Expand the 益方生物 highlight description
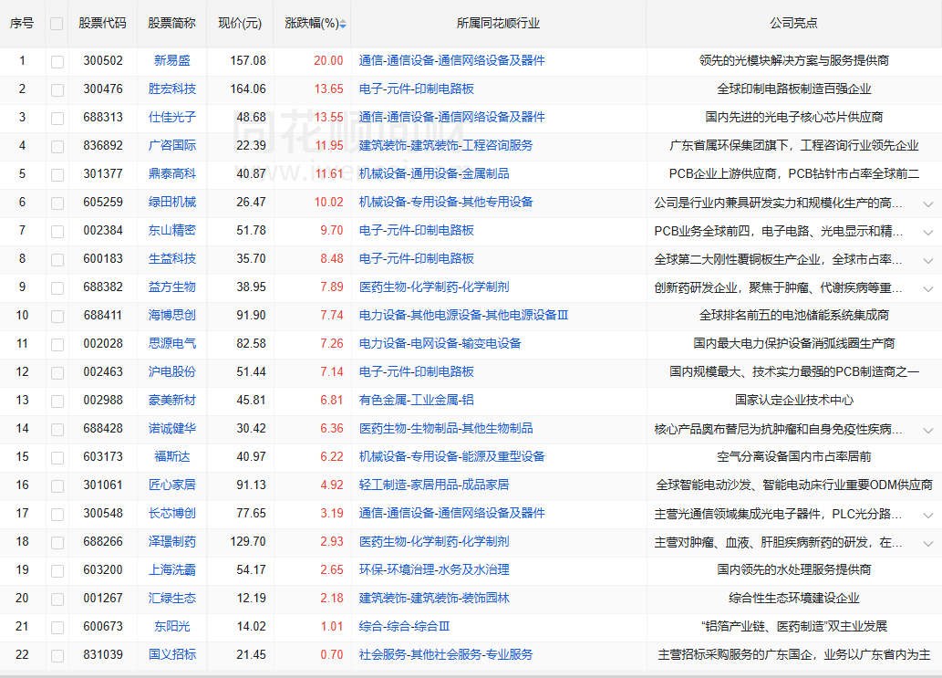Viewport: 942px width, 678px height. 927,288
